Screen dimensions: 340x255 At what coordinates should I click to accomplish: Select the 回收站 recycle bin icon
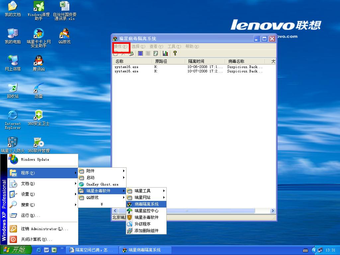tap(13, 90)
